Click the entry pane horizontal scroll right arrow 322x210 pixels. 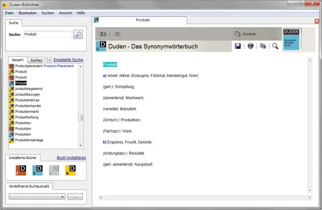pos(310,198)
